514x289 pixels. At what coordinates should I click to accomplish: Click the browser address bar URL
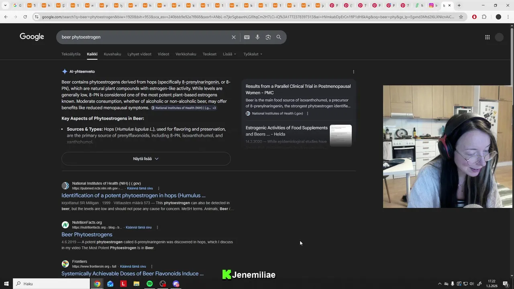(248, 17)
